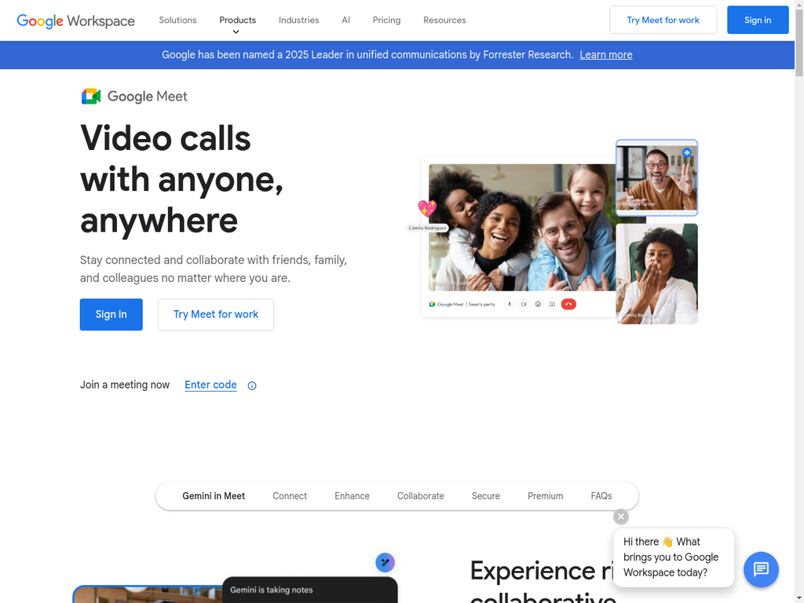Open the Resources menu
The width and height of the screenshot is (804, 603).
tap(444, 20)
